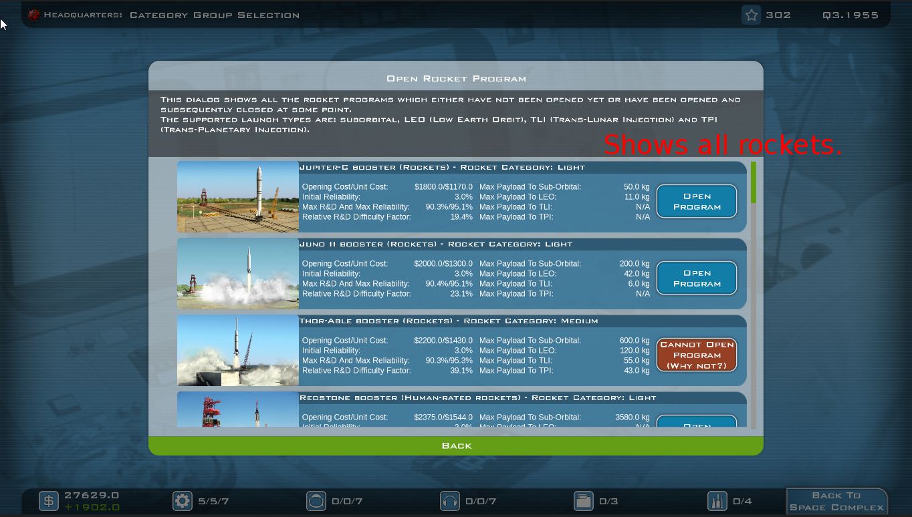Click Juno II sub-orbital payload 200.0 kg
The height and width of the screenshot is (517, 912).
(x=635, y=264)
